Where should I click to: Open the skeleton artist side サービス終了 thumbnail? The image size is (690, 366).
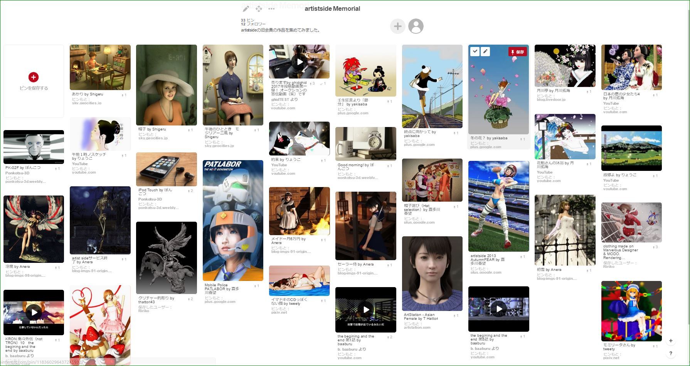[100, 220]
